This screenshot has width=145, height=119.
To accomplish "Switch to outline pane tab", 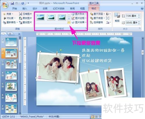I will click(10, 34).
